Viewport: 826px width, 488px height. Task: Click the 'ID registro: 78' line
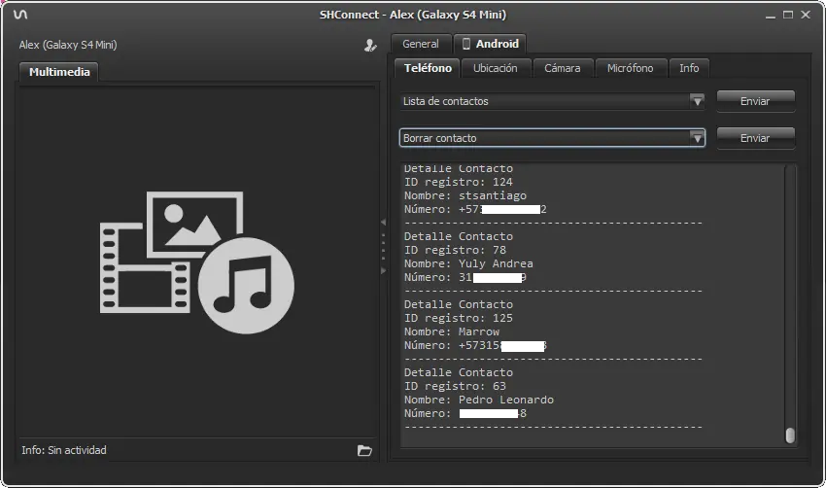pyautogui.click(x=455, y=250)
